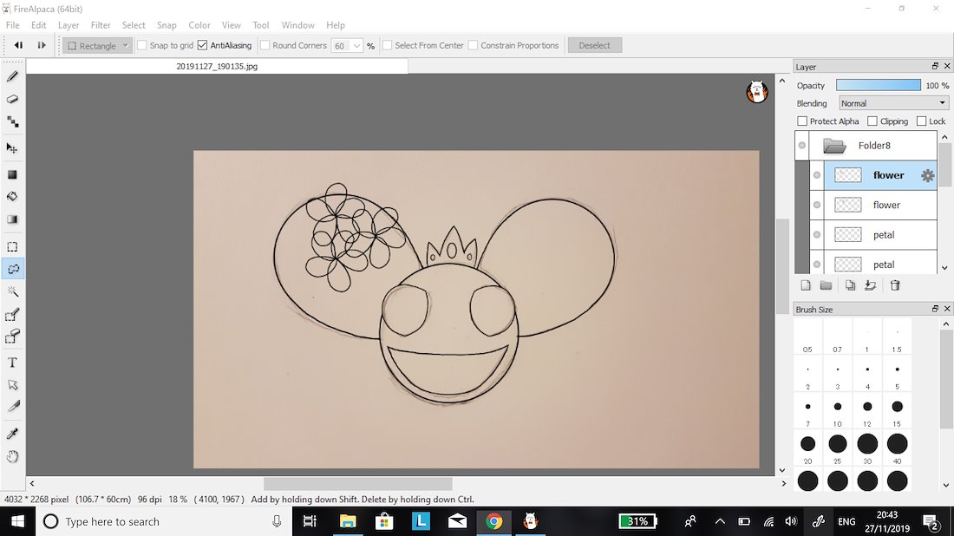This screenshot has height=536, width=954.
Task: Create a new layer in Layer panel
Action: 806,285
